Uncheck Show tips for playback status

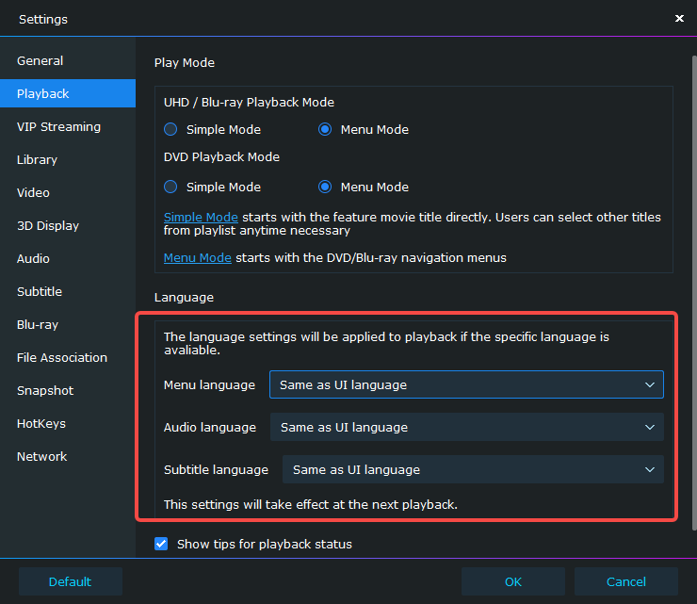[161, 544]
